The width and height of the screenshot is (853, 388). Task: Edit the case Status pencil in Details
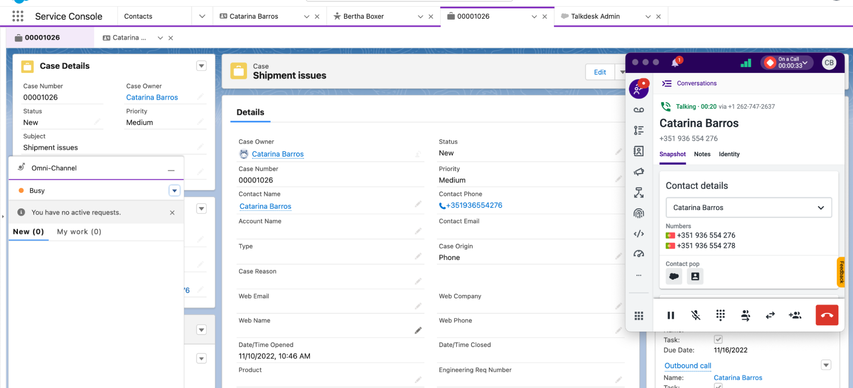[x=618, y=152]
